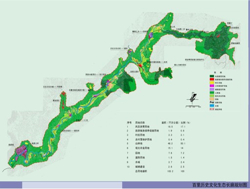Select the dark green legend swatch
The image size is (250, 189).
tap(212, 76)
